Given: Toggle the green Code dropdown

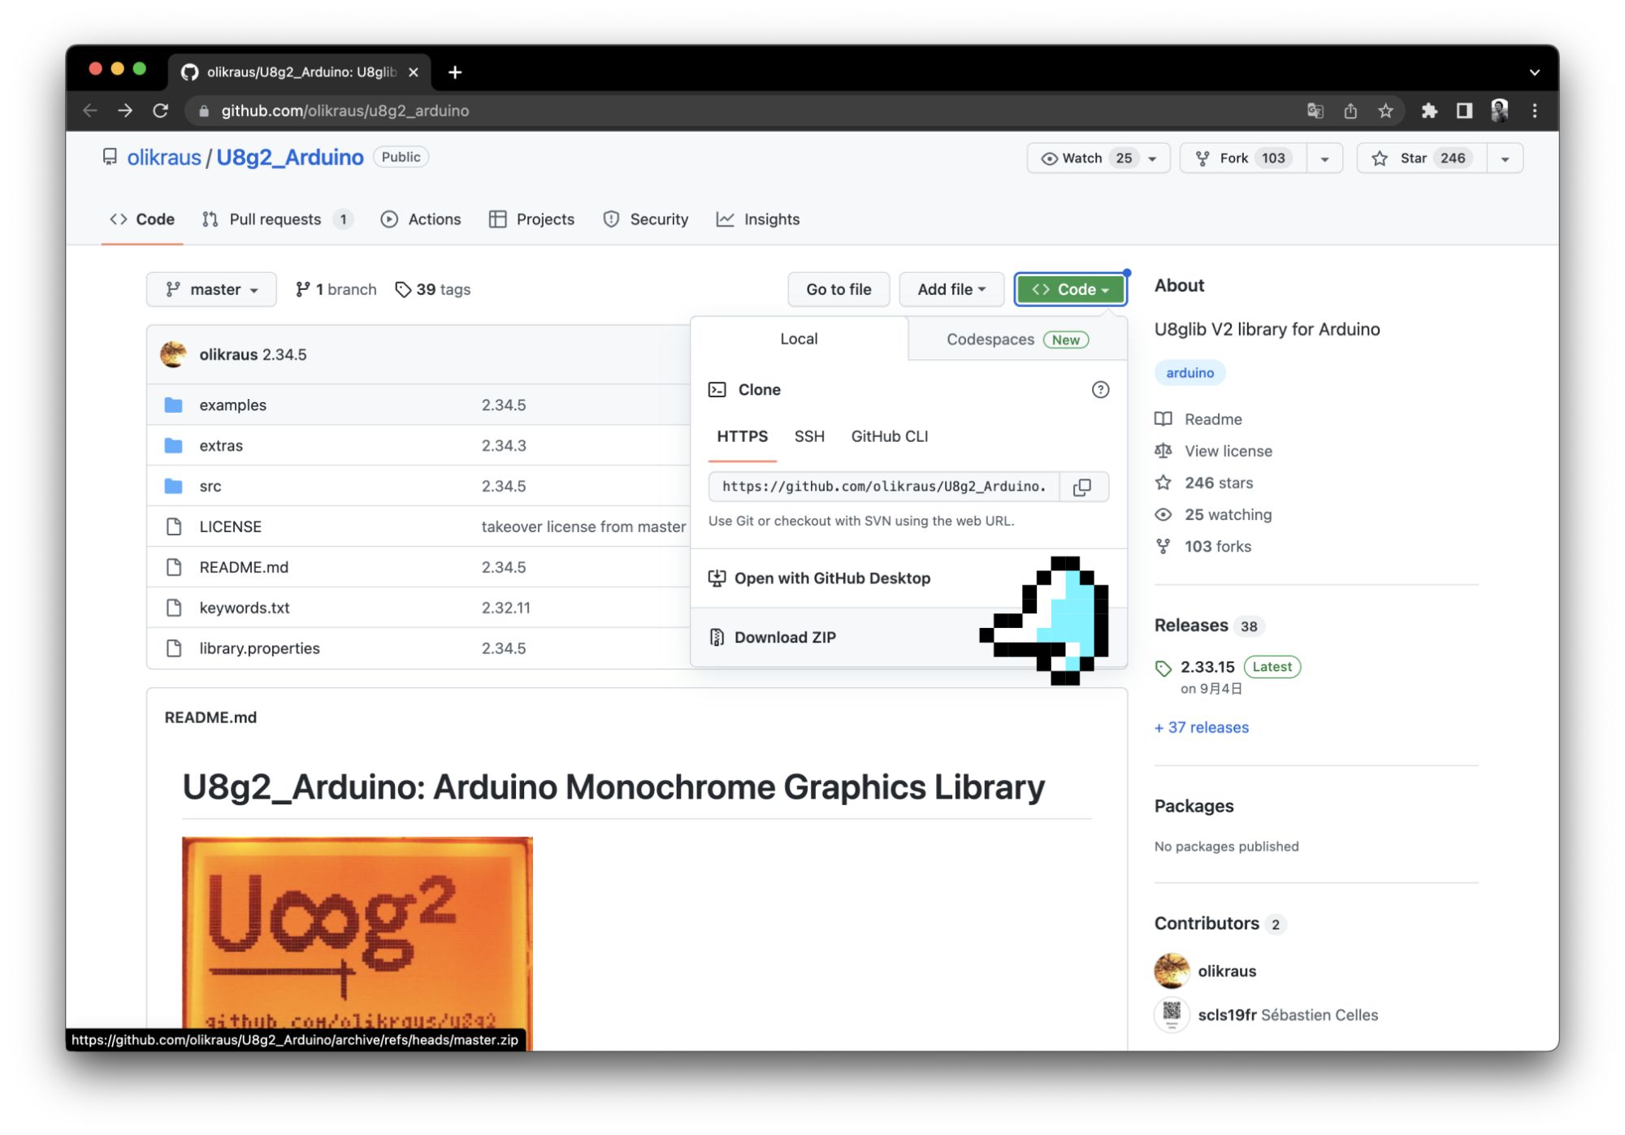Looking at the screenshot, I should click(1070, 289).
